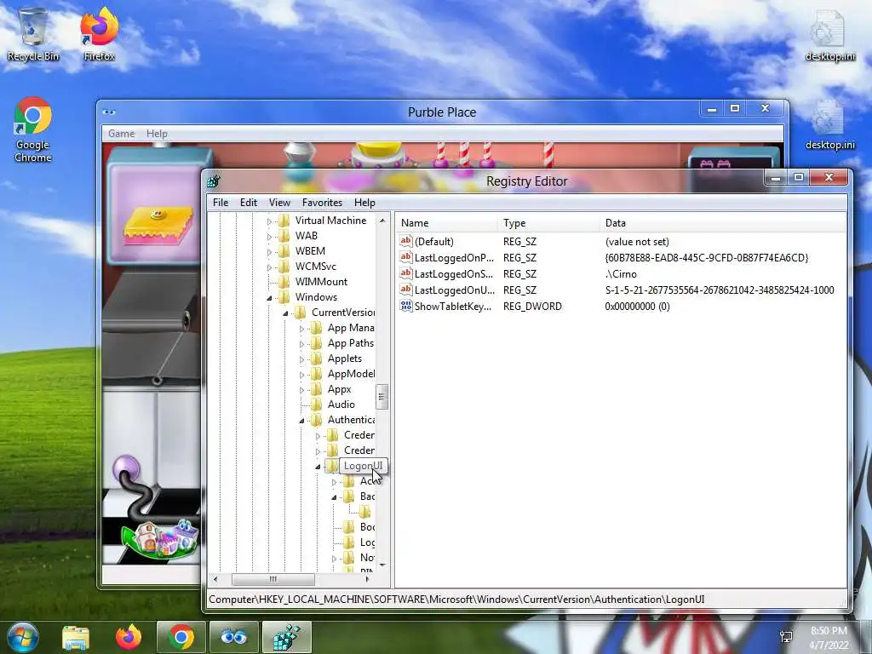Collapse the Authentication key
The image size is (872, 654).
point(301,421)
